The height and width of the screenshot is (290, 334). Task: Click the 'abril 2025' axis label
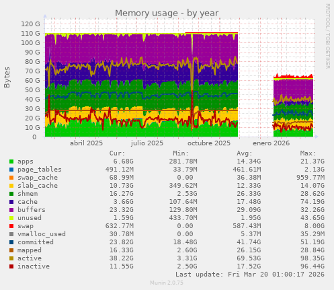click(86, 143)
